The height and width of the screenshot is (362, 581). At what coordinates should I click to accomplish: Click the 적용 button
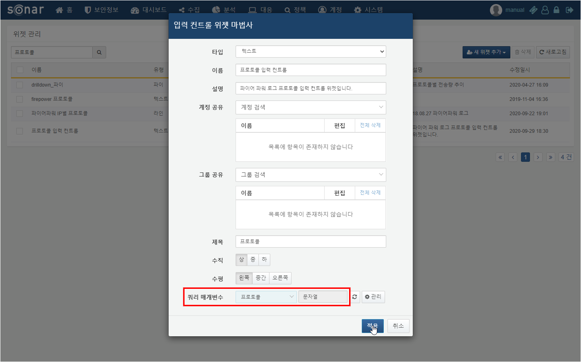coord(372,326)
